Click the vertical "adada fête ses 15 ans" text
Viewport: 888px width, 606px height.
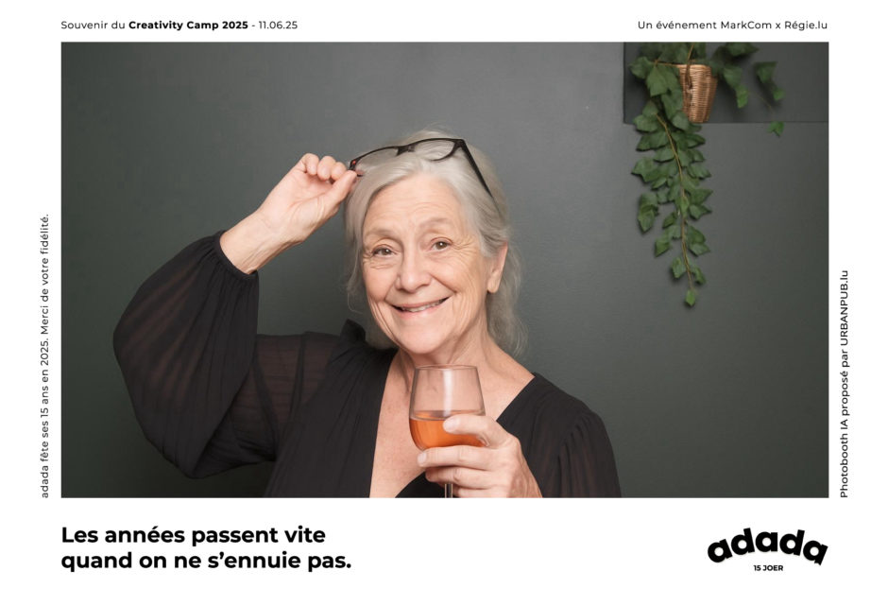pyautogui.click(x=44, y=355)
